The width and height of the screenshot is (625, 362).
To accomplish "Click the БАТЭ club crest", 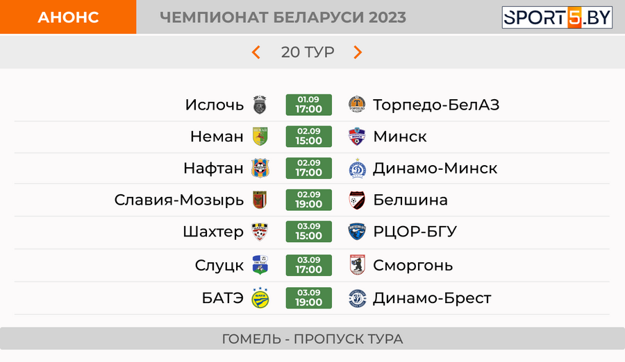I will (260, 298).
